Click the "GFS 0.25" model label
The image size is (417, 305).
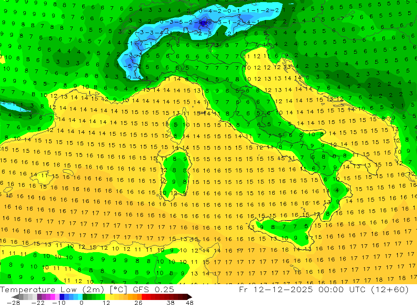[153, 290]
